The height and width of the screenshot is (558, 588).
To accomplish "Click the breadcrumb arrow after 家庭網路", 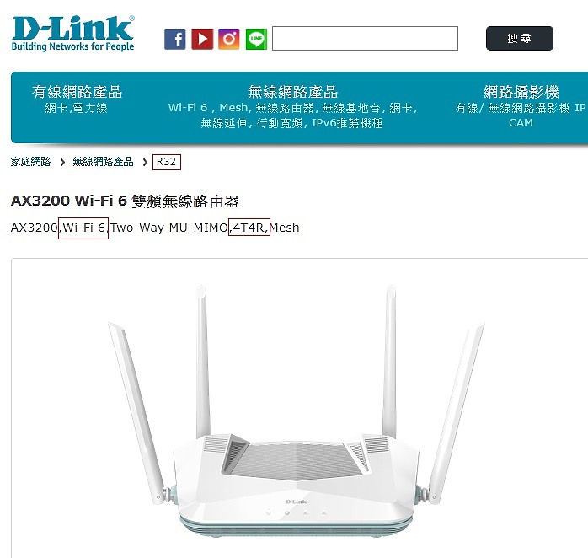I will pyautogui.click(x=62, y=162).
